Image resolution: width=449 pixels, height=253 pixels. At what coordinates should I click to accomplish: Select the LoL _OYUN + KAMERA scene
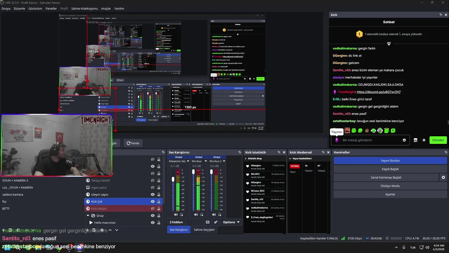pyautogui.click(x=18, y=187)
